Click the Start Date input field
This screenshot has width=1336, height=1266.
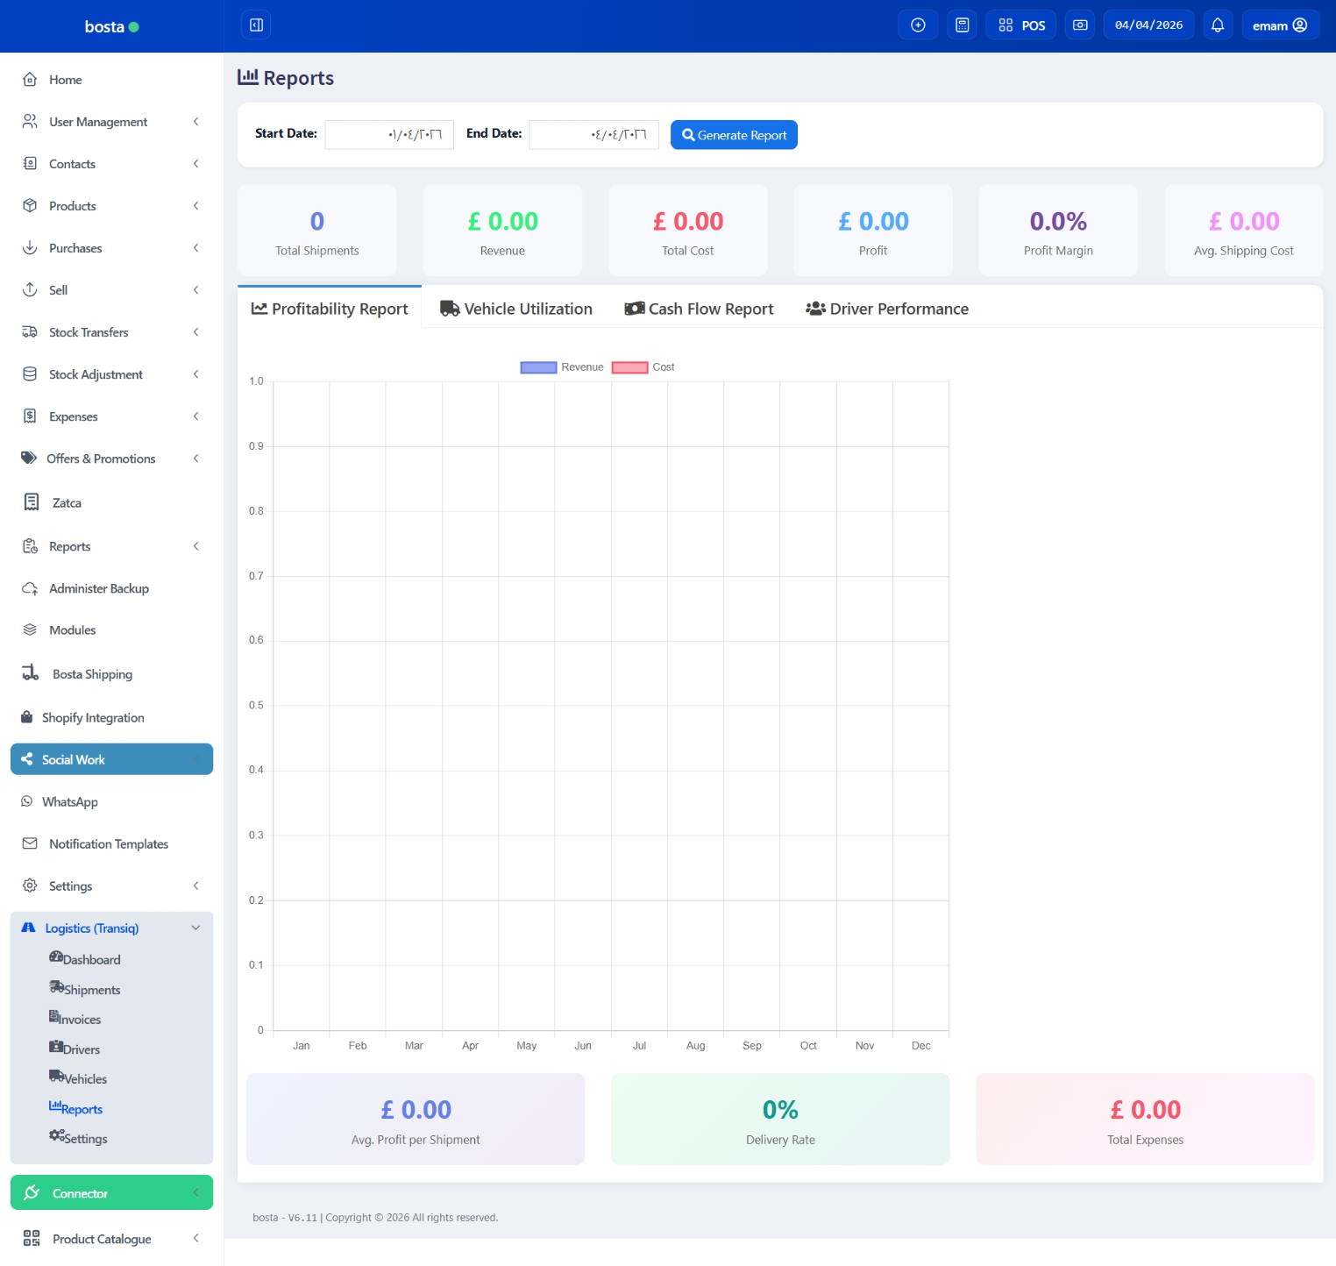tap(389, 135)
